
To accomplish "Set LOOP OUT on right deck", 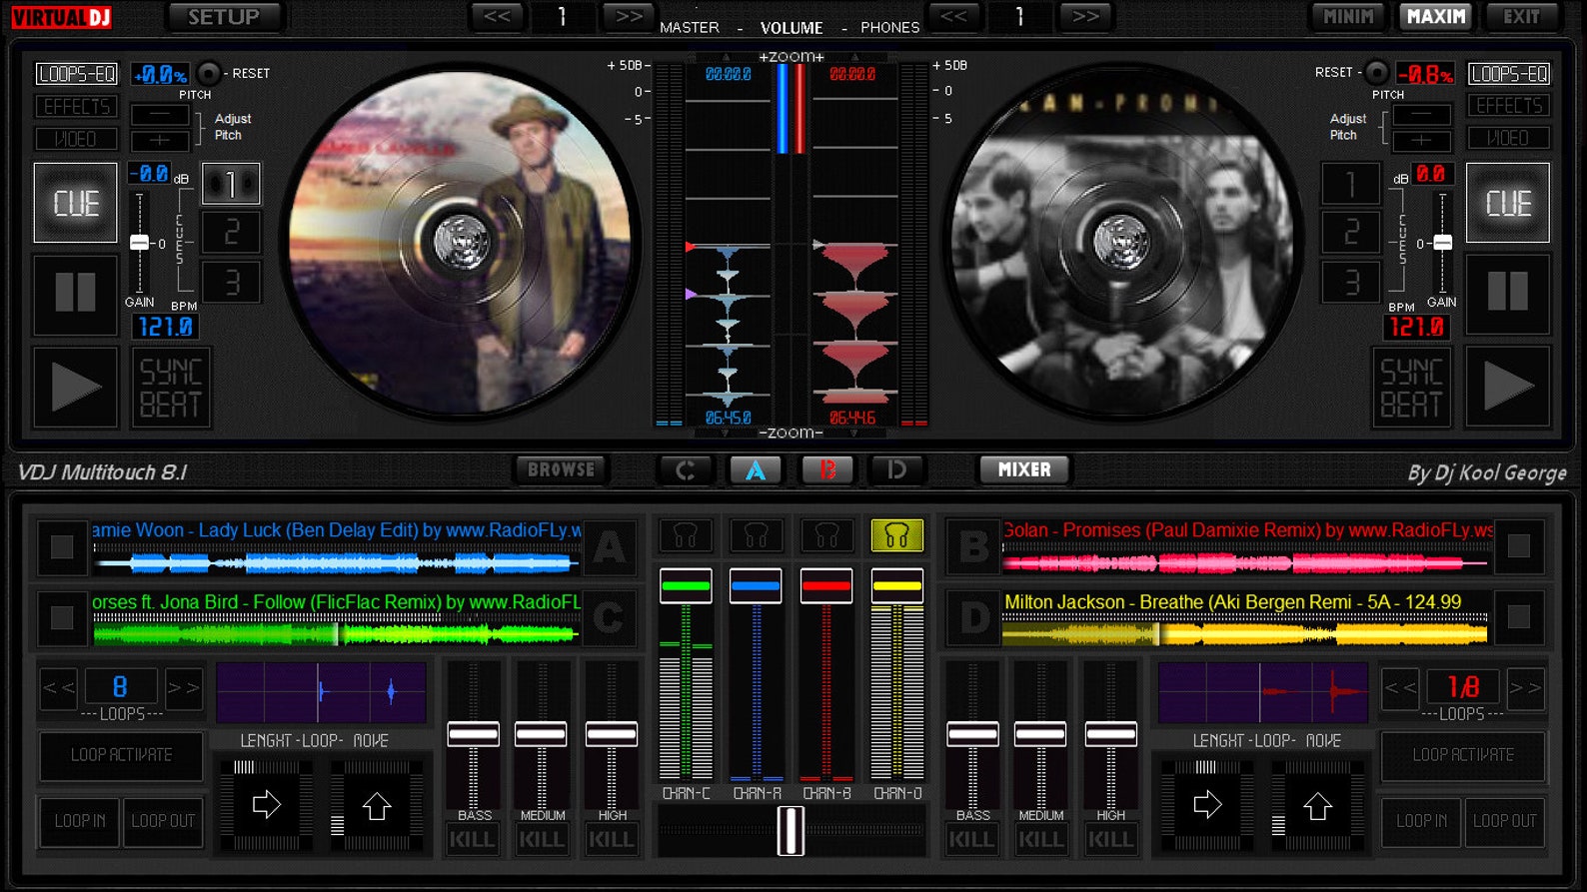I will click(x=1505, y=821).
